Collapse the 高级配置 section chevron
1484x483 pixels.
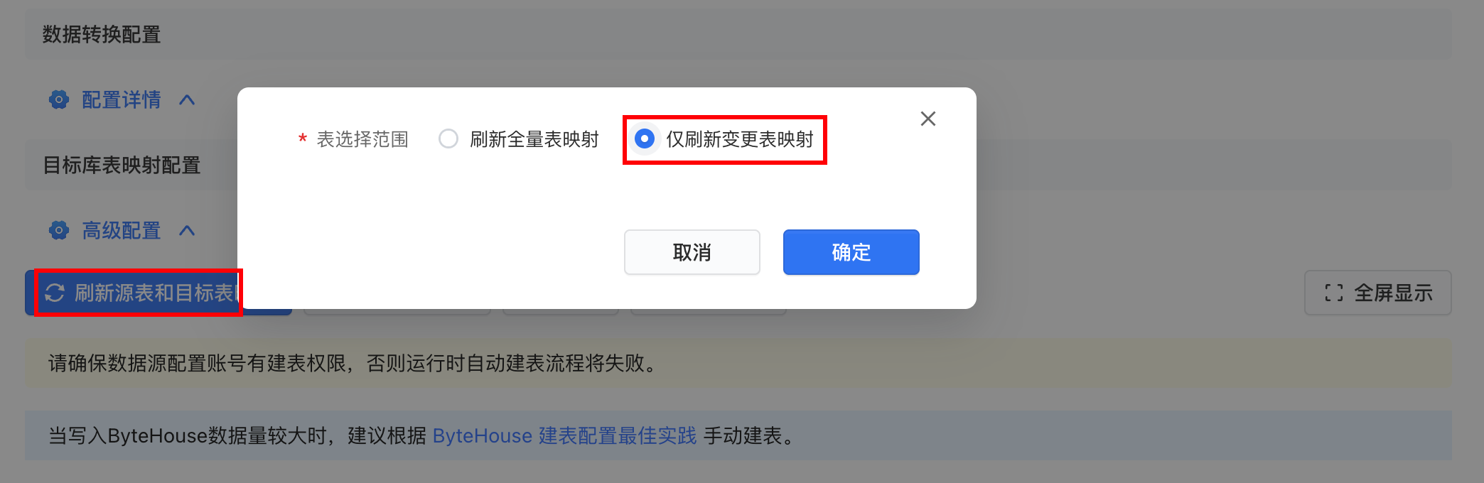click(x=187, y=231)
